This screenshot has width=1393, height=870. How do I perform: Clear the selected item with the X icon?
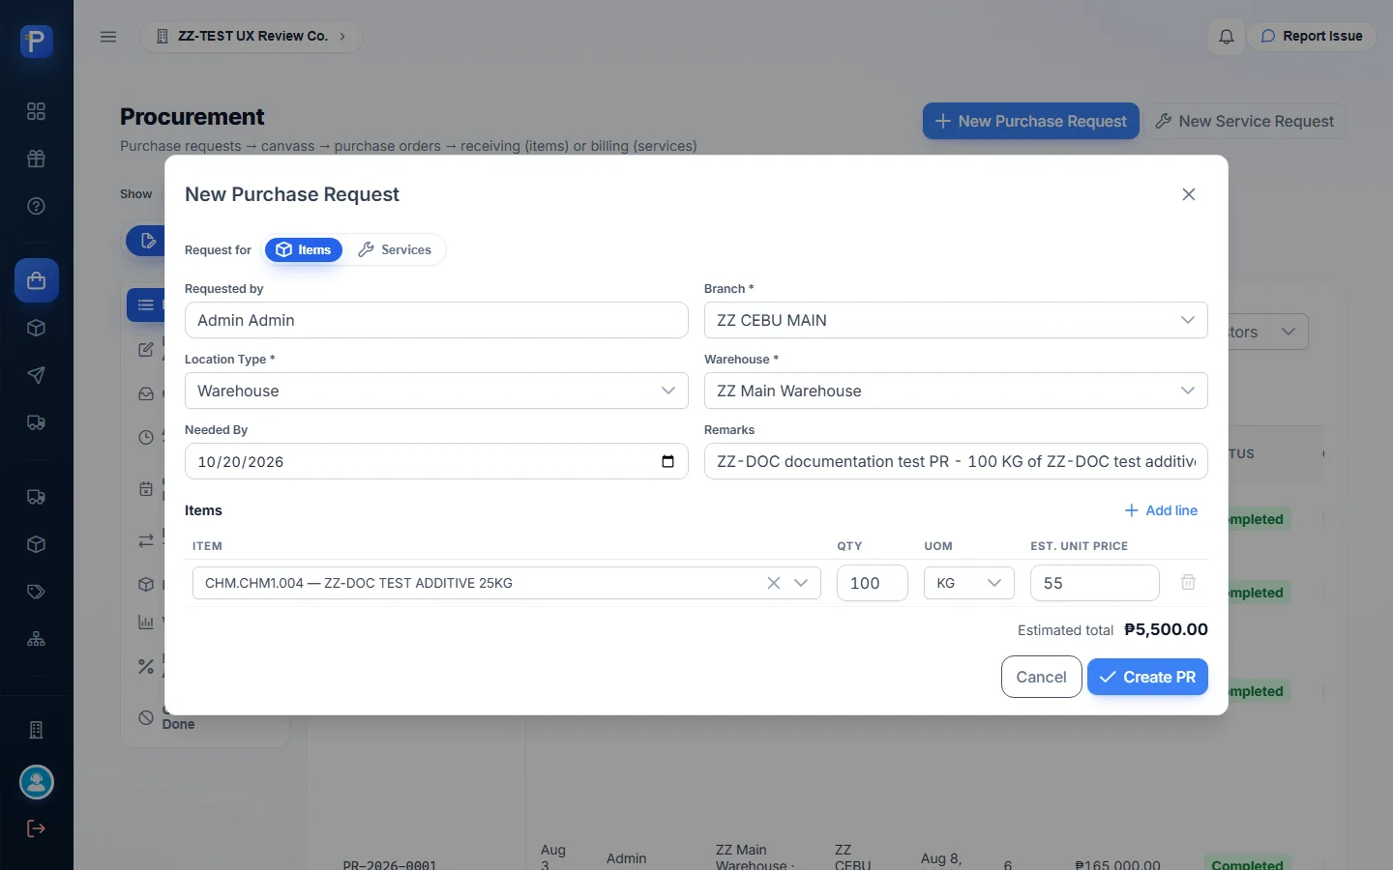tap(774, 583)
